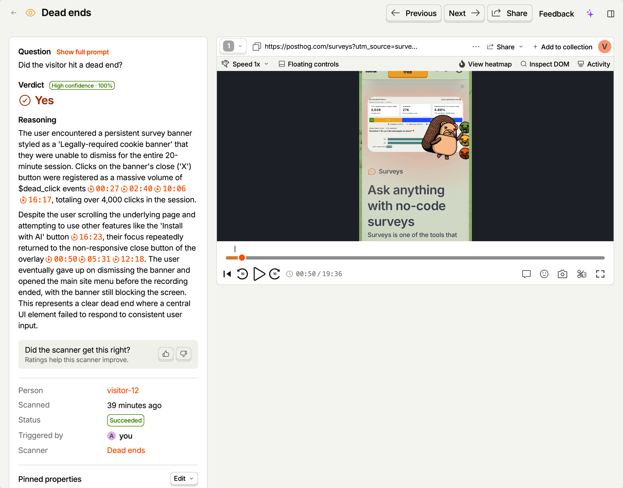Image resolution: width=623 pixels, height=488 pixels.
Task: Open the Speed 1x dropdown
Action: [245, 64]
